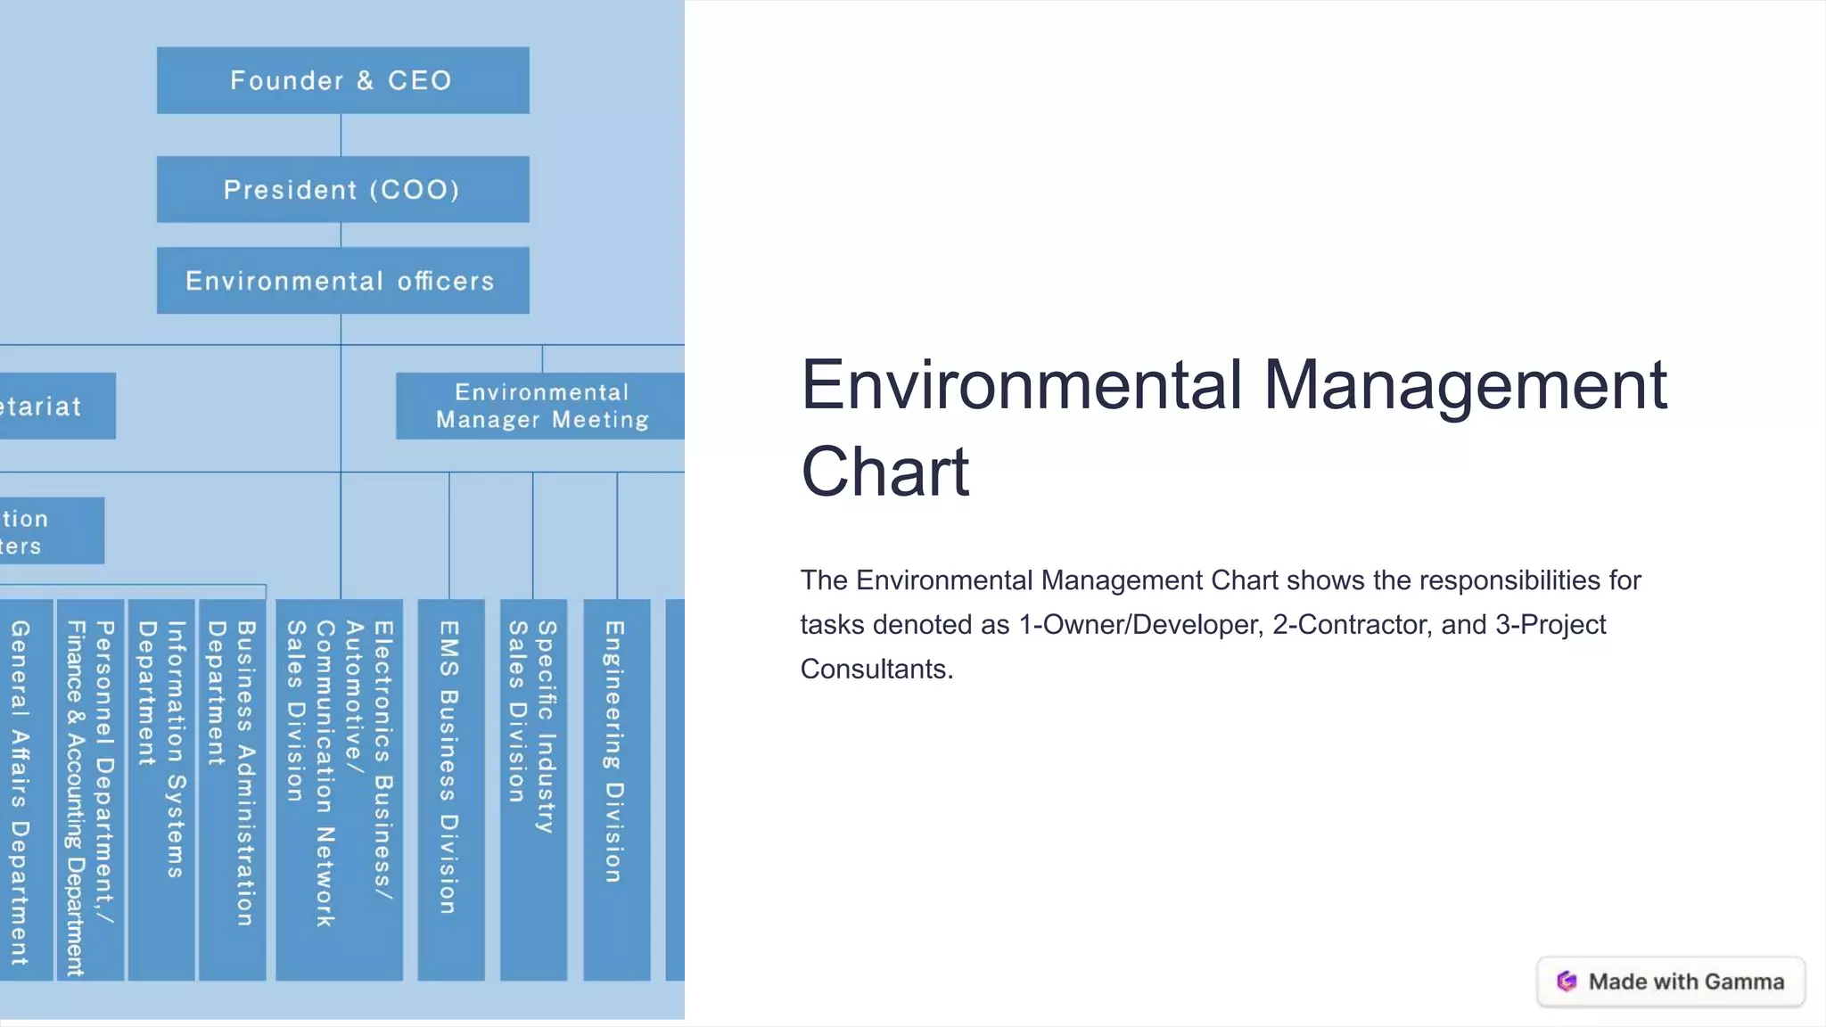
Task: Click the cut-off rightmost division column
Action: (x=675, y=789)
